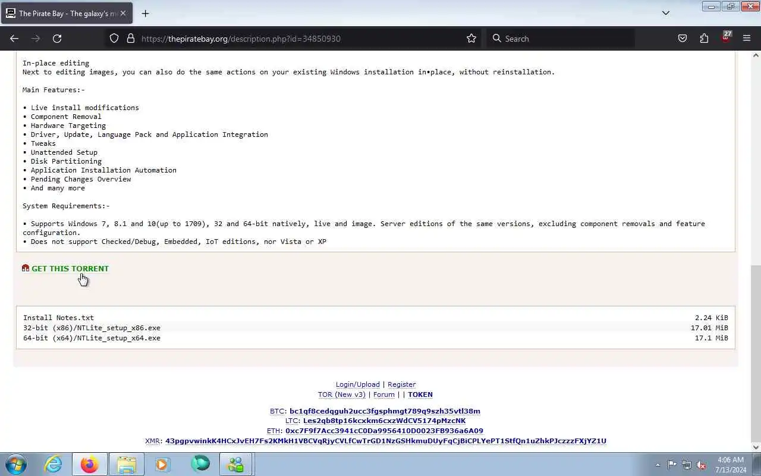Open the Login/Upload link

(357, 384)
